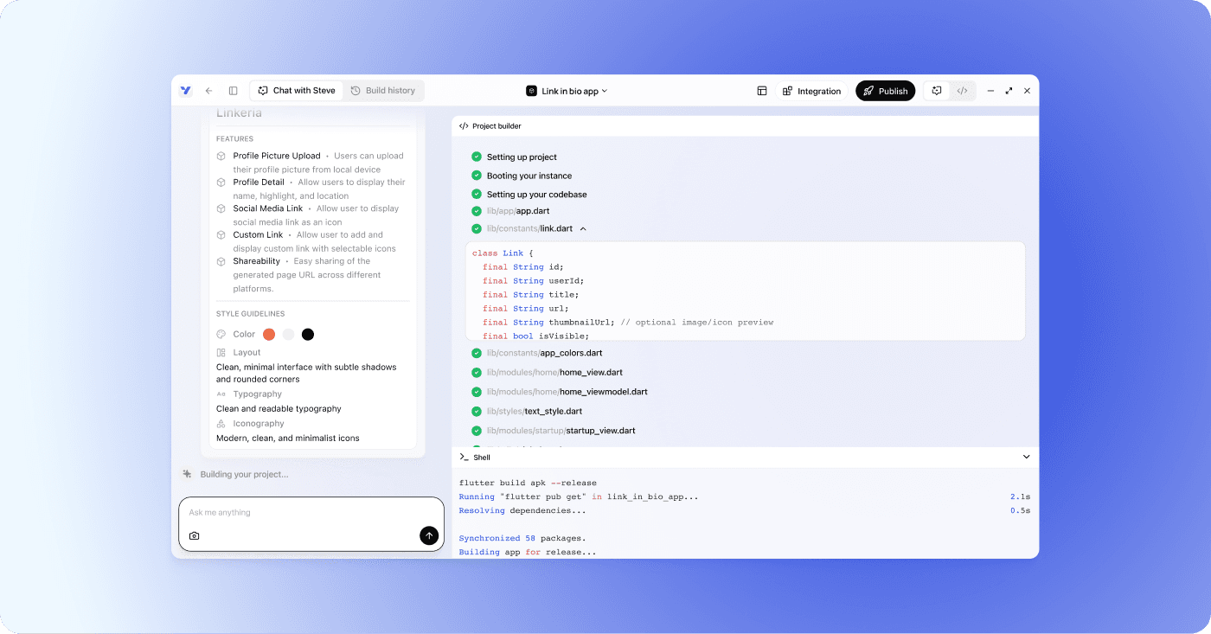Open home_view.dart file row
Screen dimensions: 1211x634
pyautogui.click(x=554, y=373)
